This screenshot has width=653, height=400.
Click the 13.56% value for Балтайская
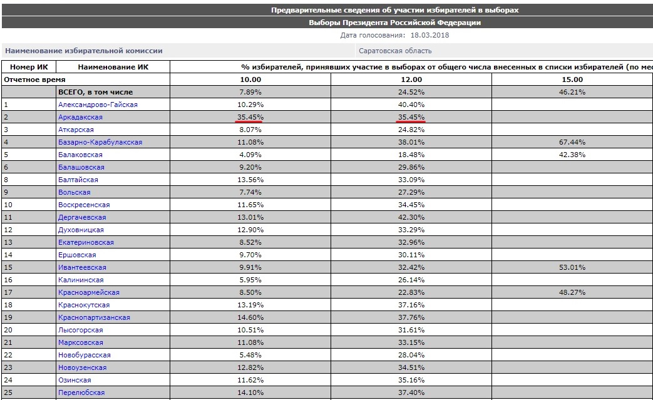point(250,180)
